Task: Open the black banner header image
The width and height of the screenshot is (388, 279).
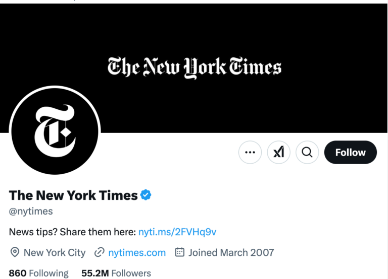Action: [194, 68]
